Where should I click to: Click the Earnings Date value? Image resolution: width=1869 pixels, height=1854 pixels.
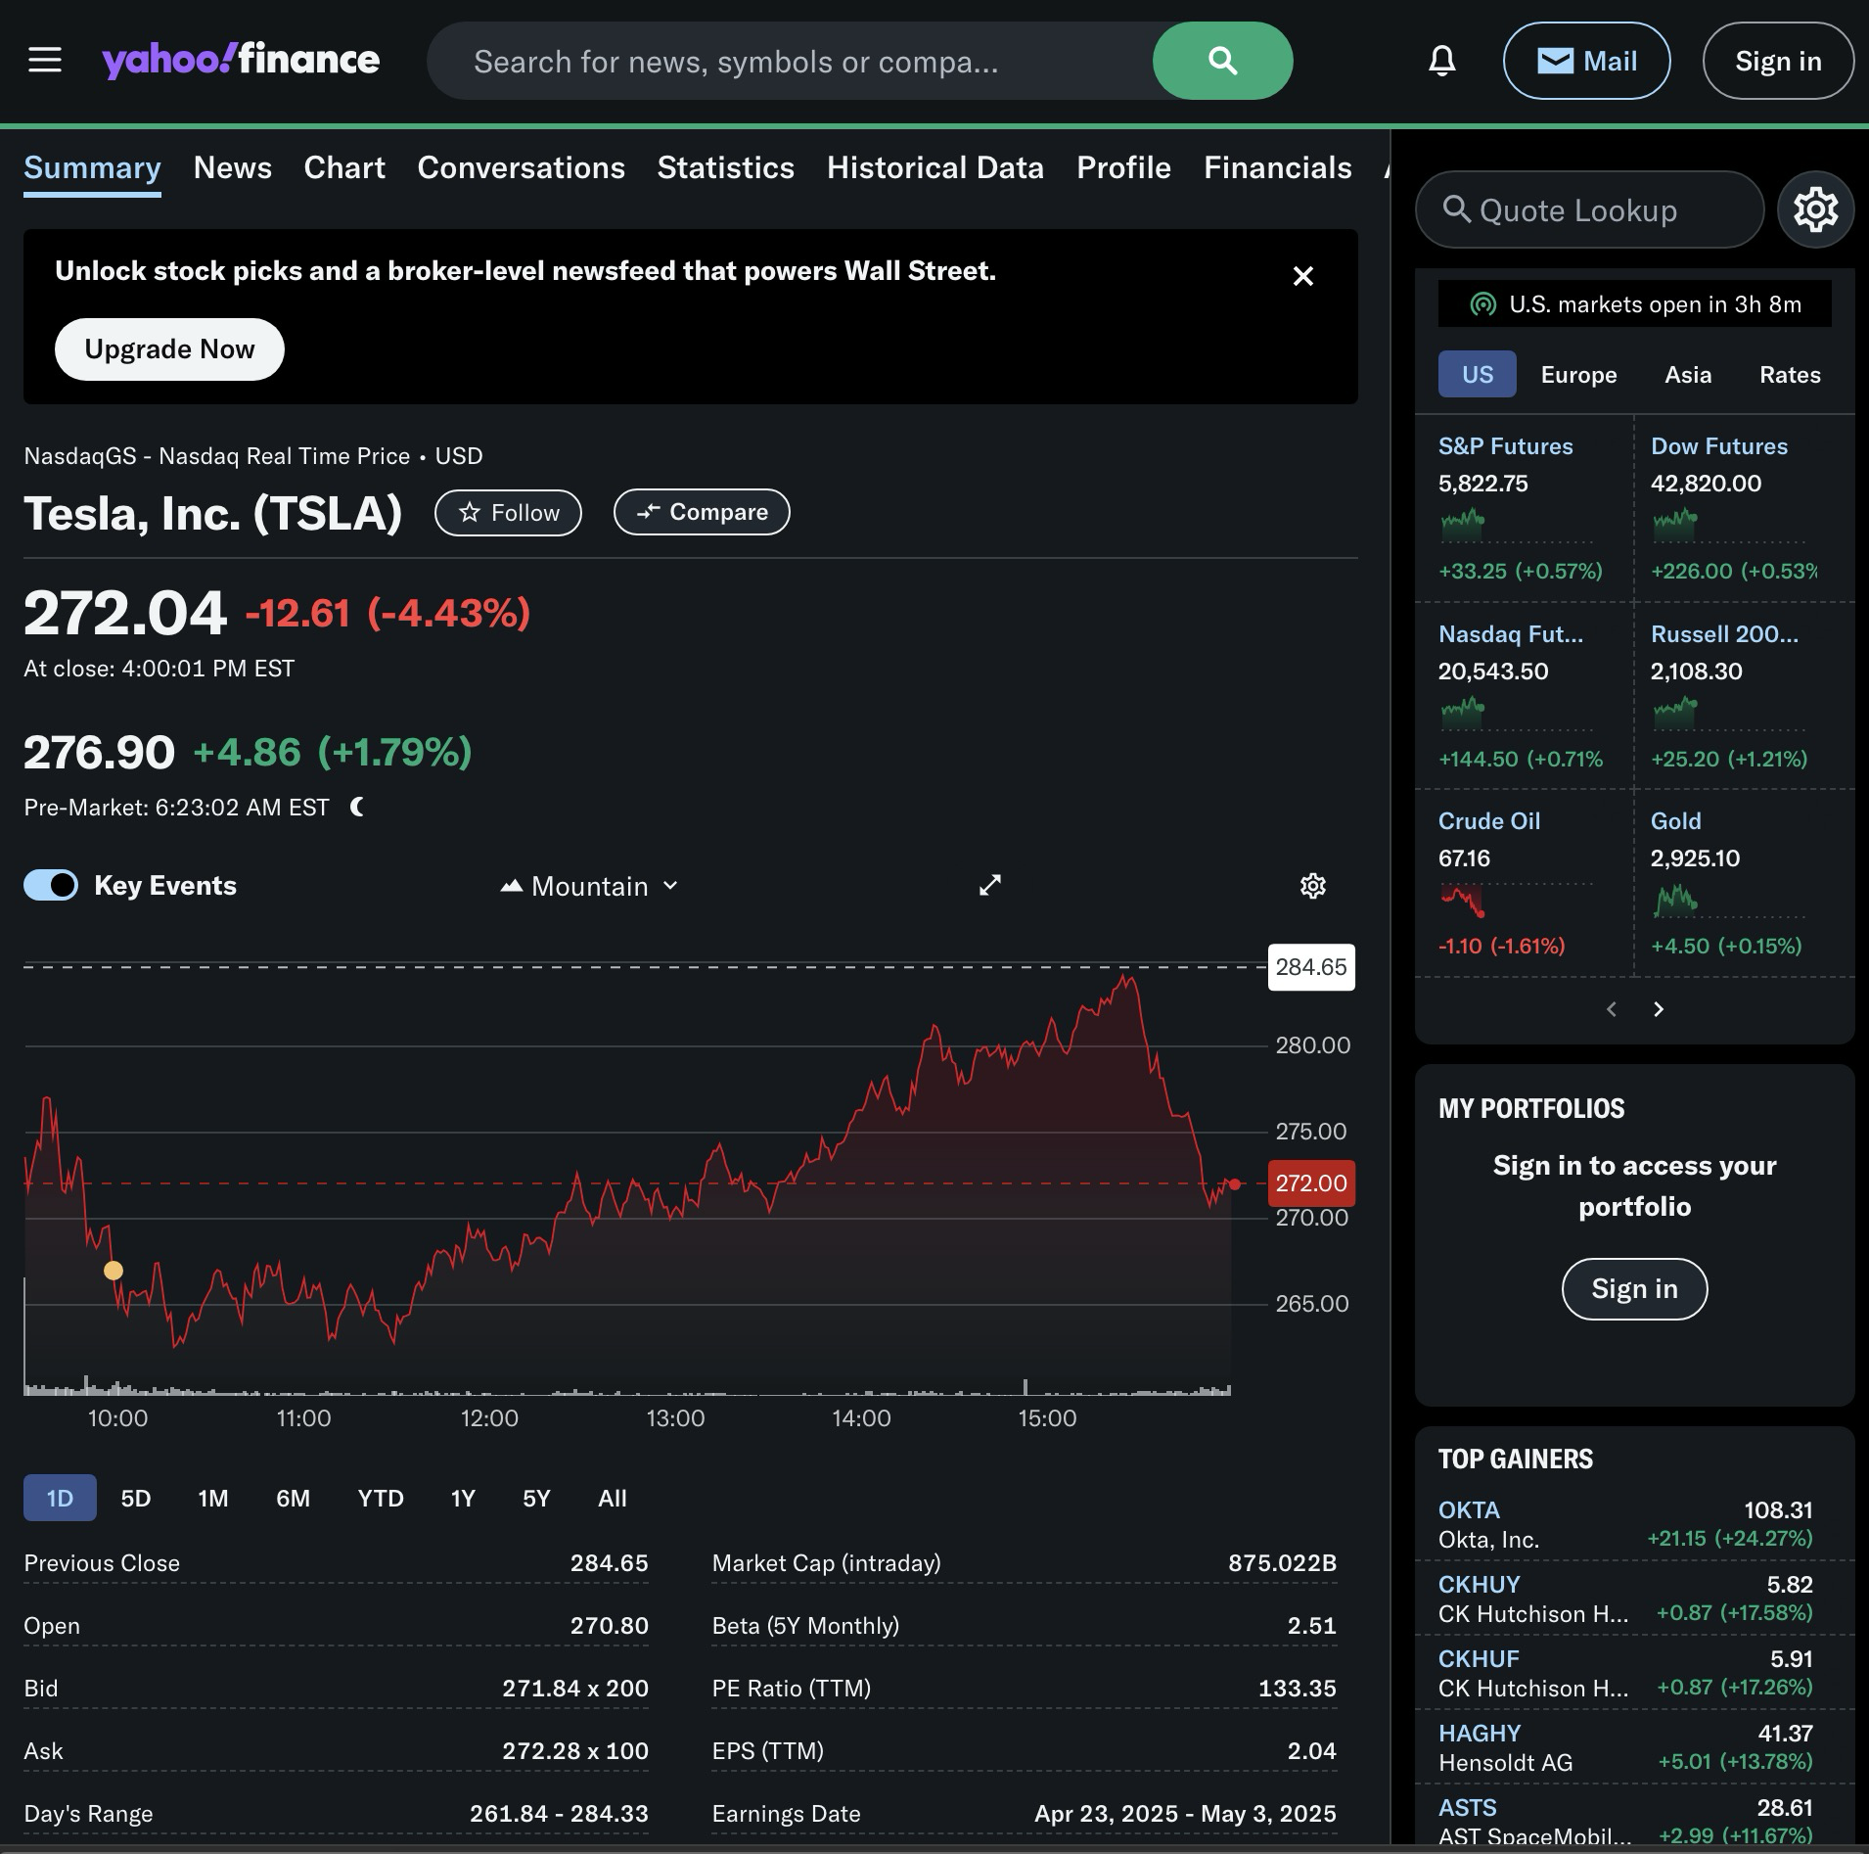(x=1185, y=1814)
